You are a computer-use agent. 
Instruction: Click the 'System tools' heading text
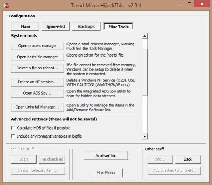coord(24,36)
